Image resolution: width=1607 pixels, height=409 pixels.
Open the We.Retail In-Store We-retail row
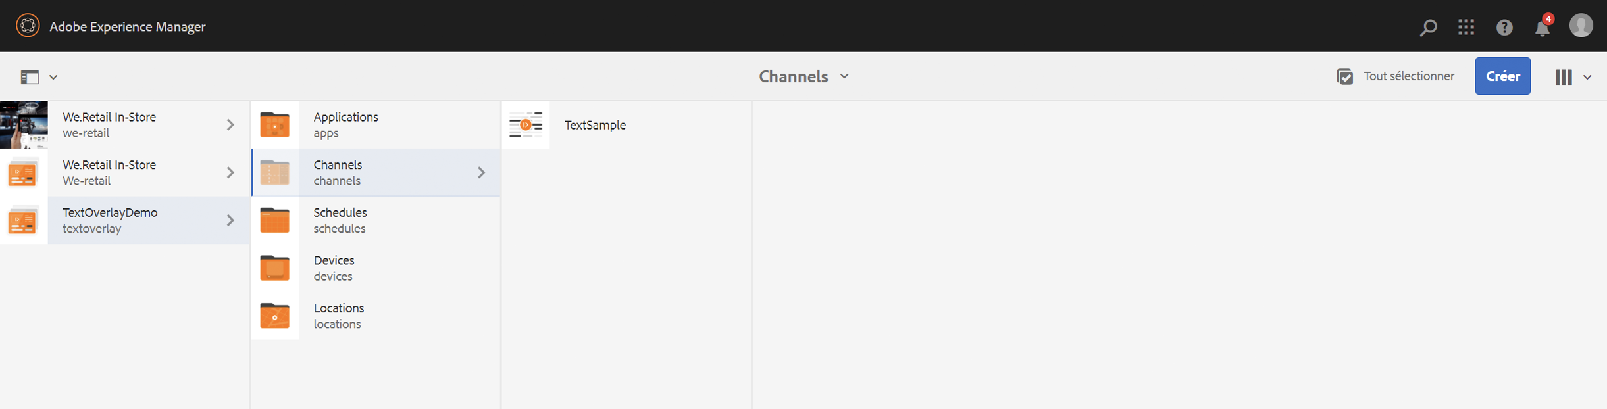(124, 172)
